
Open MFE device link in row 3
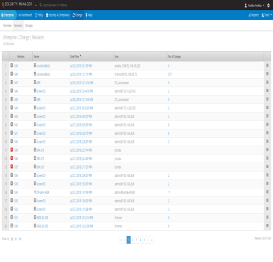[x=38, y=83]
